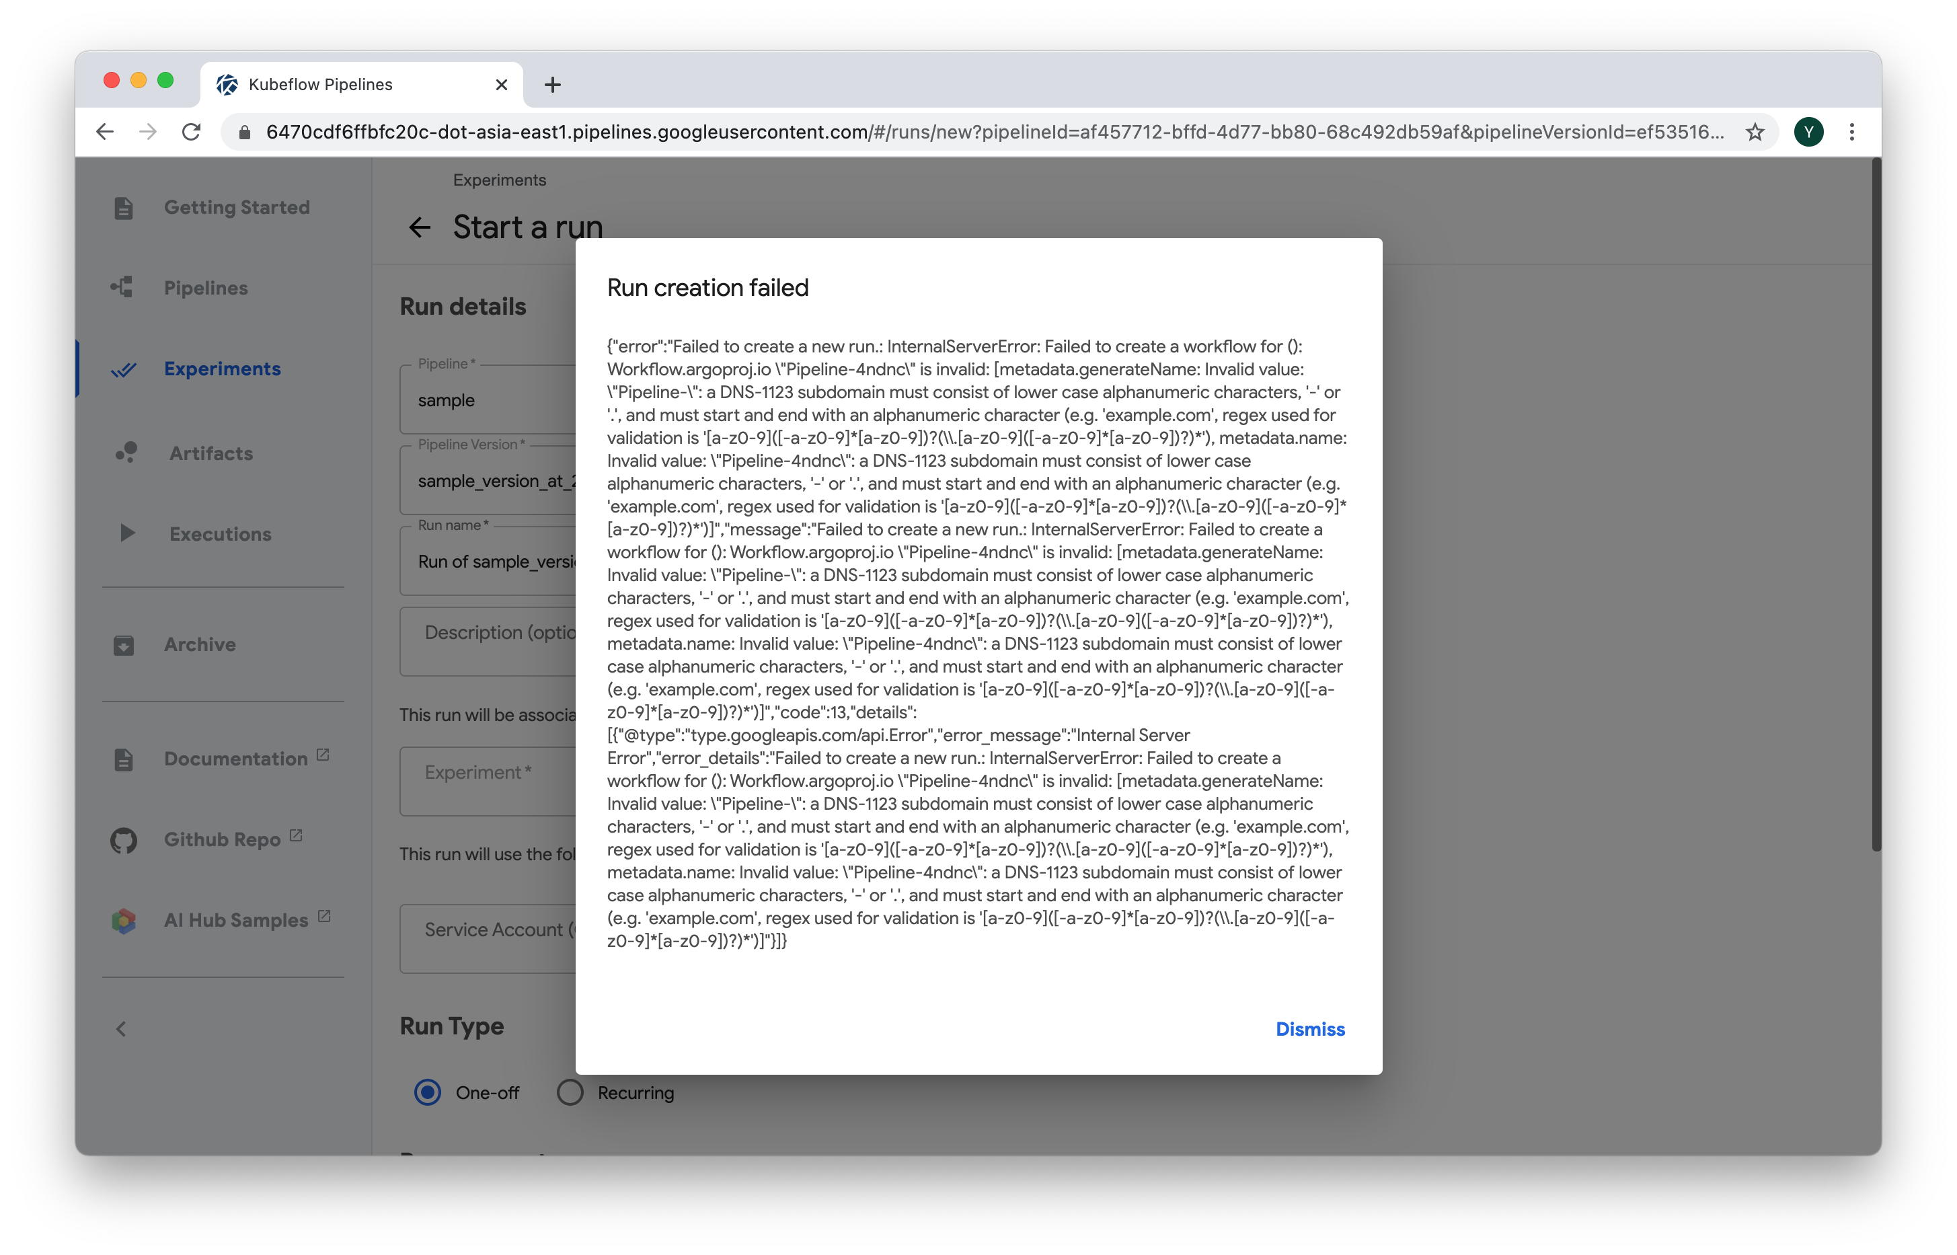The image size is (1957, 1255).
Task: Open the Documentation page
Action: (236, 758)
